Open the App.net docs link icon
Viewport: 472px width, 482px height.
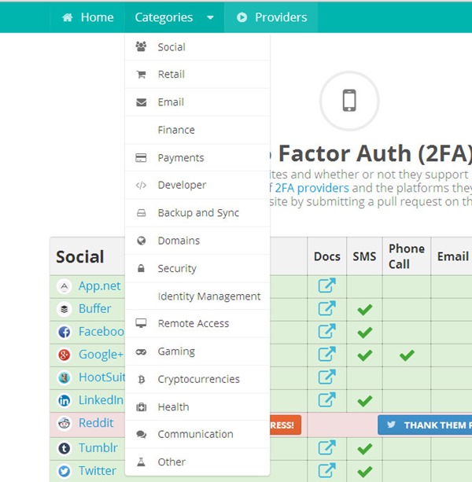pos(326,285)
